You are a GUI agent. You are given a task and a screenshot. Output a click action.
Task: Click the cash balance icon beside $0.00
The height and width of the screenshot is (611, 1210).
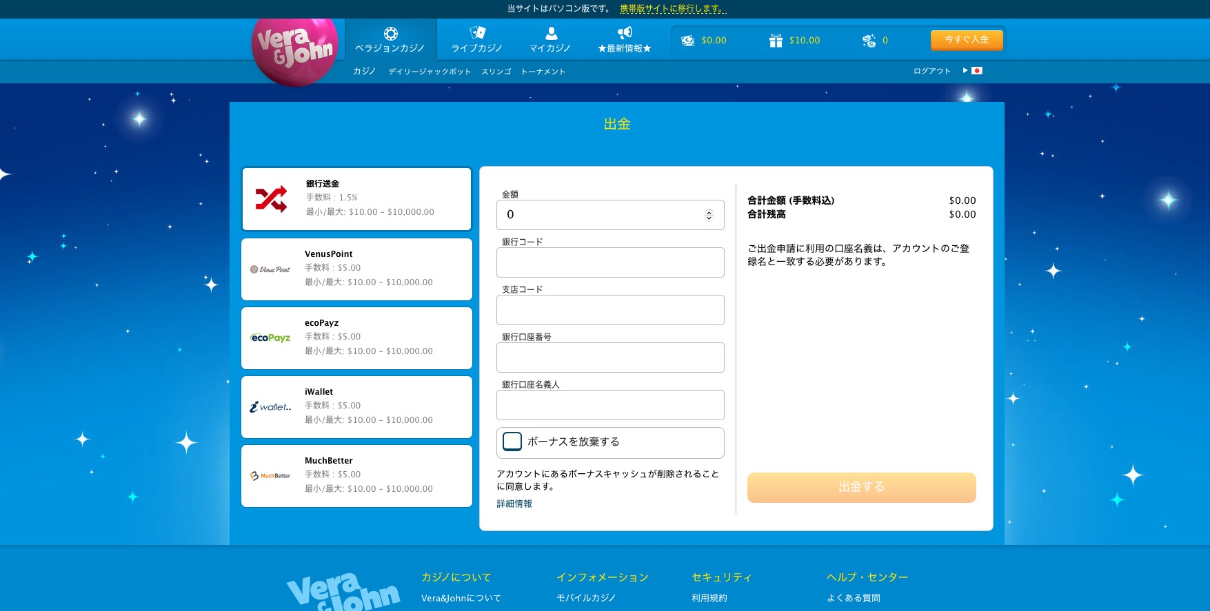(x=687, y=41)
